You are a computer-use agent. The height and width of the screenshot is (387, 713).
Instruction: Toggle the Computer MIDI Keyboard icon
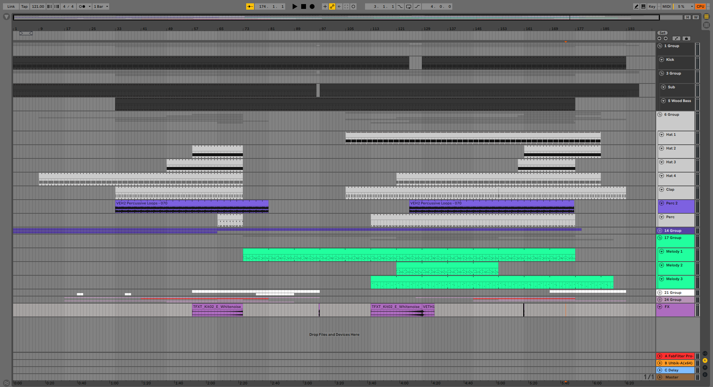pos(643,6)
